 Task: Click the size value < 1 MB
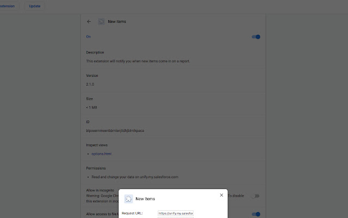(x=91, y=107)
